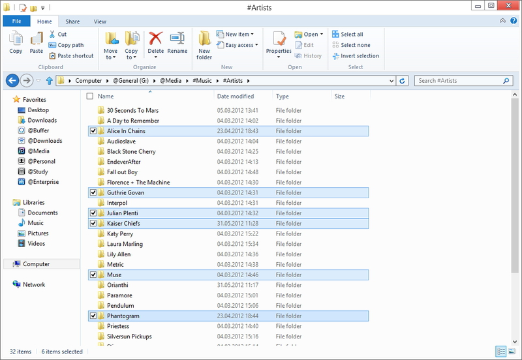Viewport: 522px width, 360px height.
Task: Switch to large icons view in status bar
Action: (x=512, y=351)
